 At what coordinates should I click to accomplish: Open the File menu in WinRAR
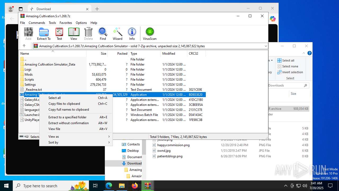[x=23, y=23]
